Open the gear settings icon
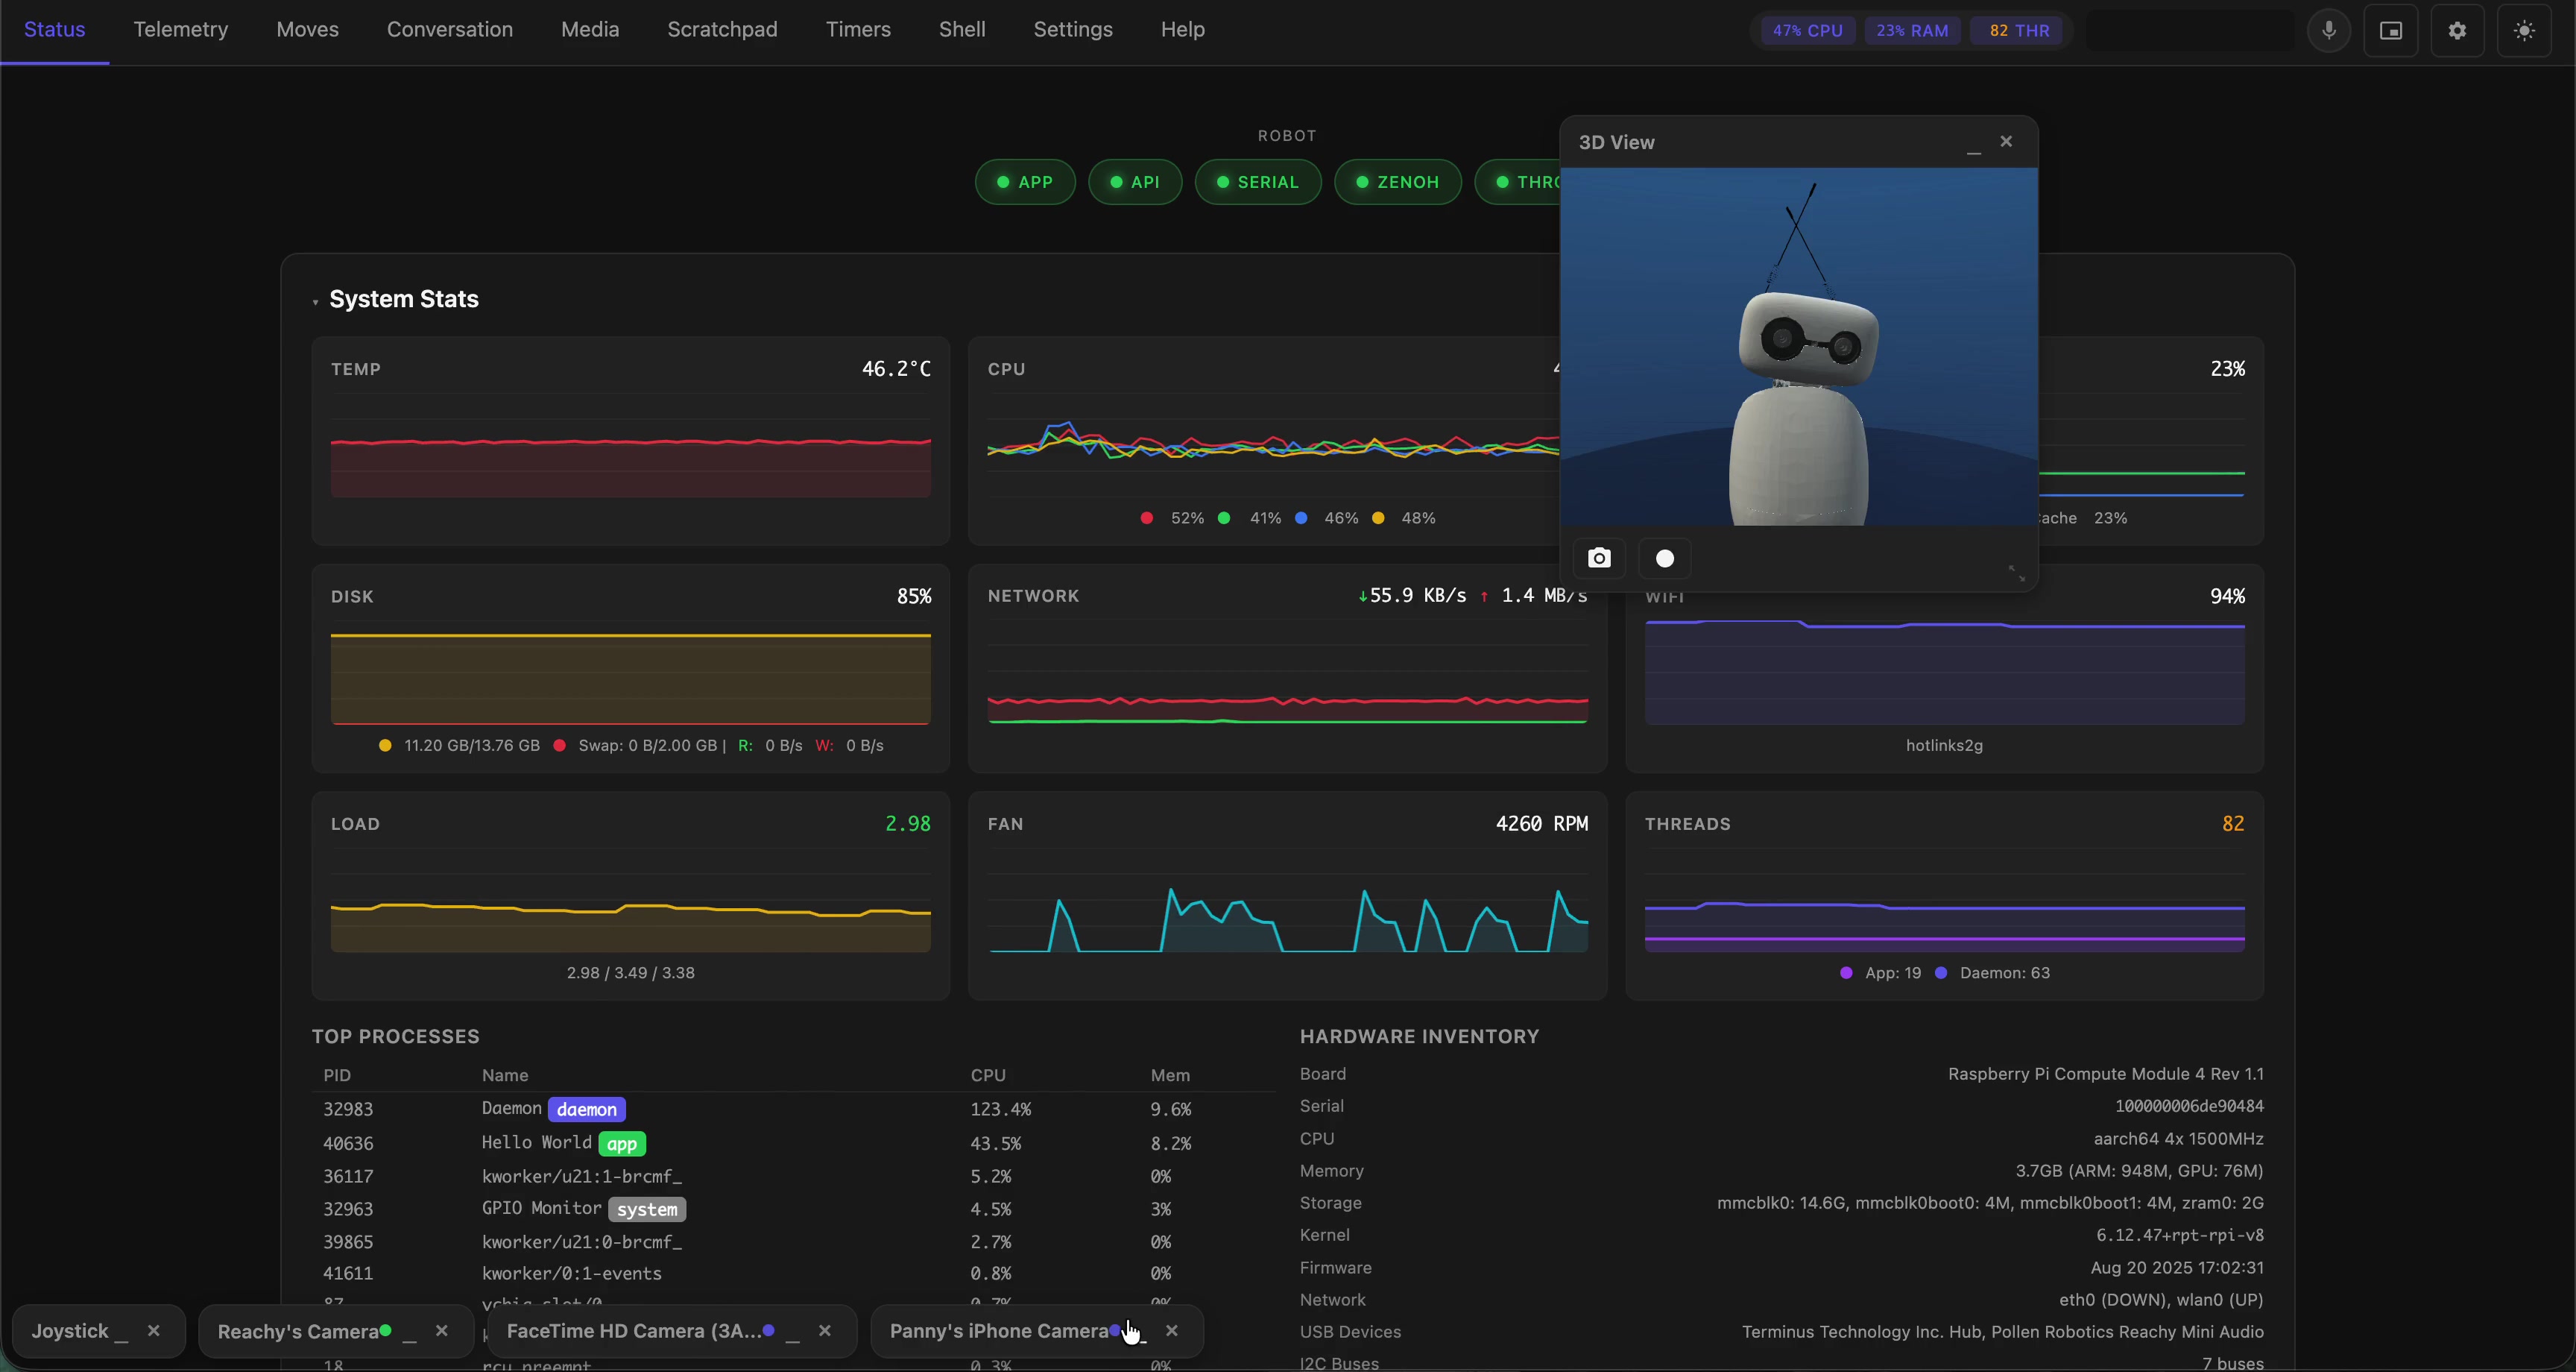Viewport: 2576px width, 1372px height. 2457,30
